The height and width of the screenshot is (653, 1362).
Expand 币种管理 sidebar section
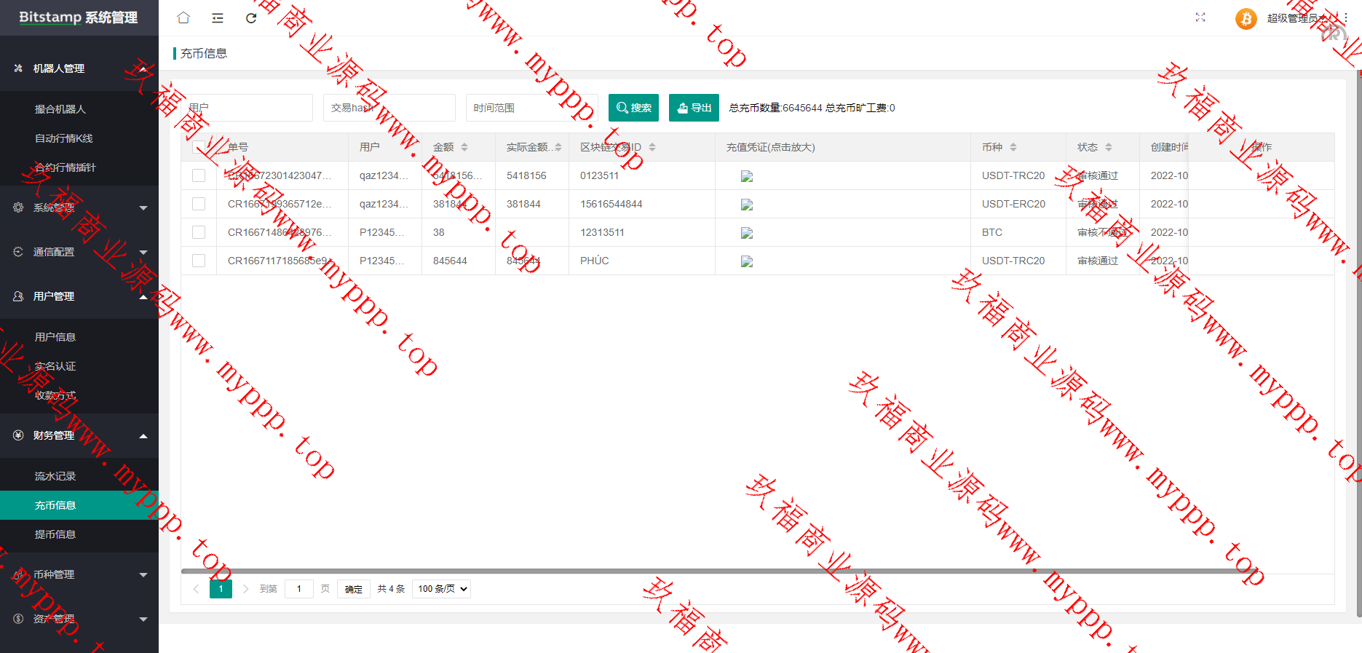pos(79,574)
